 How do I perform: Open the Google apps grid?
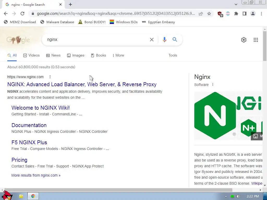pos(256,40)
